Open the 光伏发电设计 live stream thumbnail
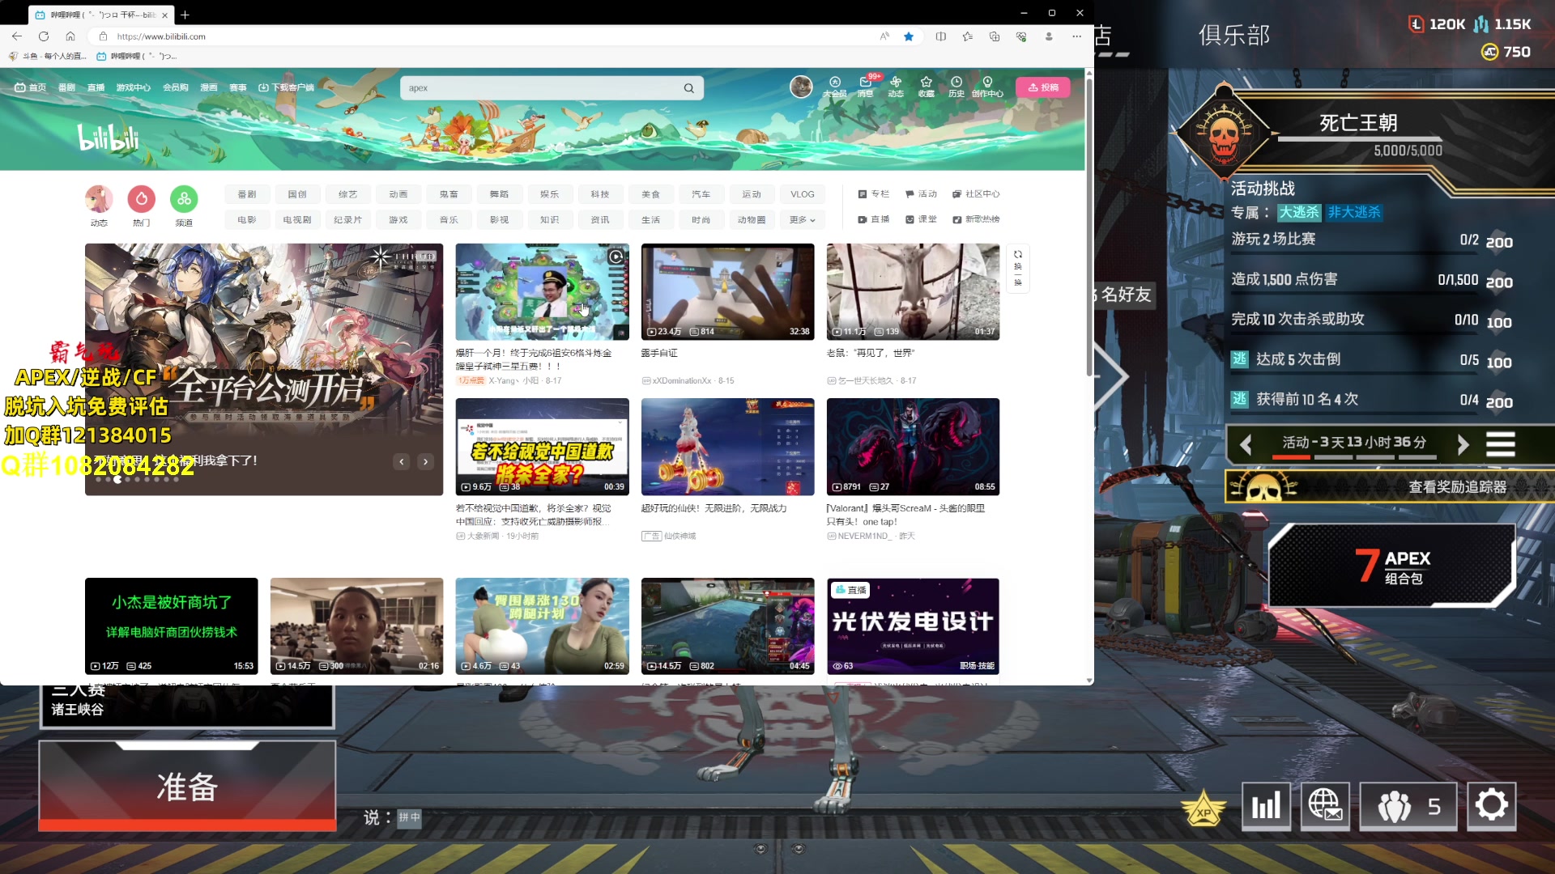 (913, 626)
